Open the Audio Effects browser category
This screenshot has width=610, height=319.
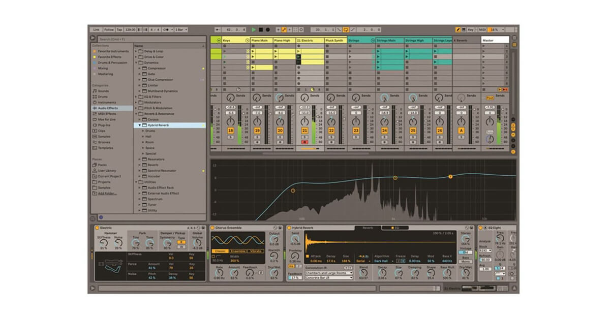(x=108, y=109)
